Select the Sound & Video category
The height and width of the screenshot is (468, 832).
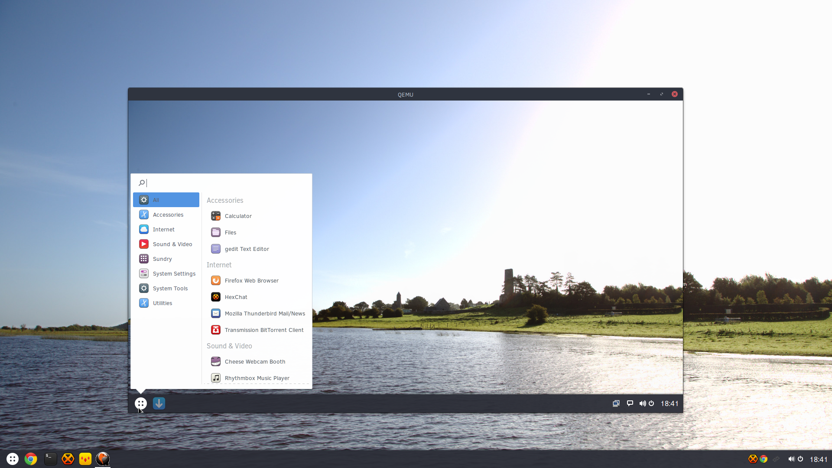(166, 244)
